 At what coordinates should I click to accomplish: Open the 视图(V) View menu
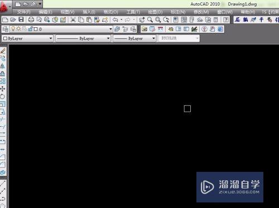[x=68, y=12]
